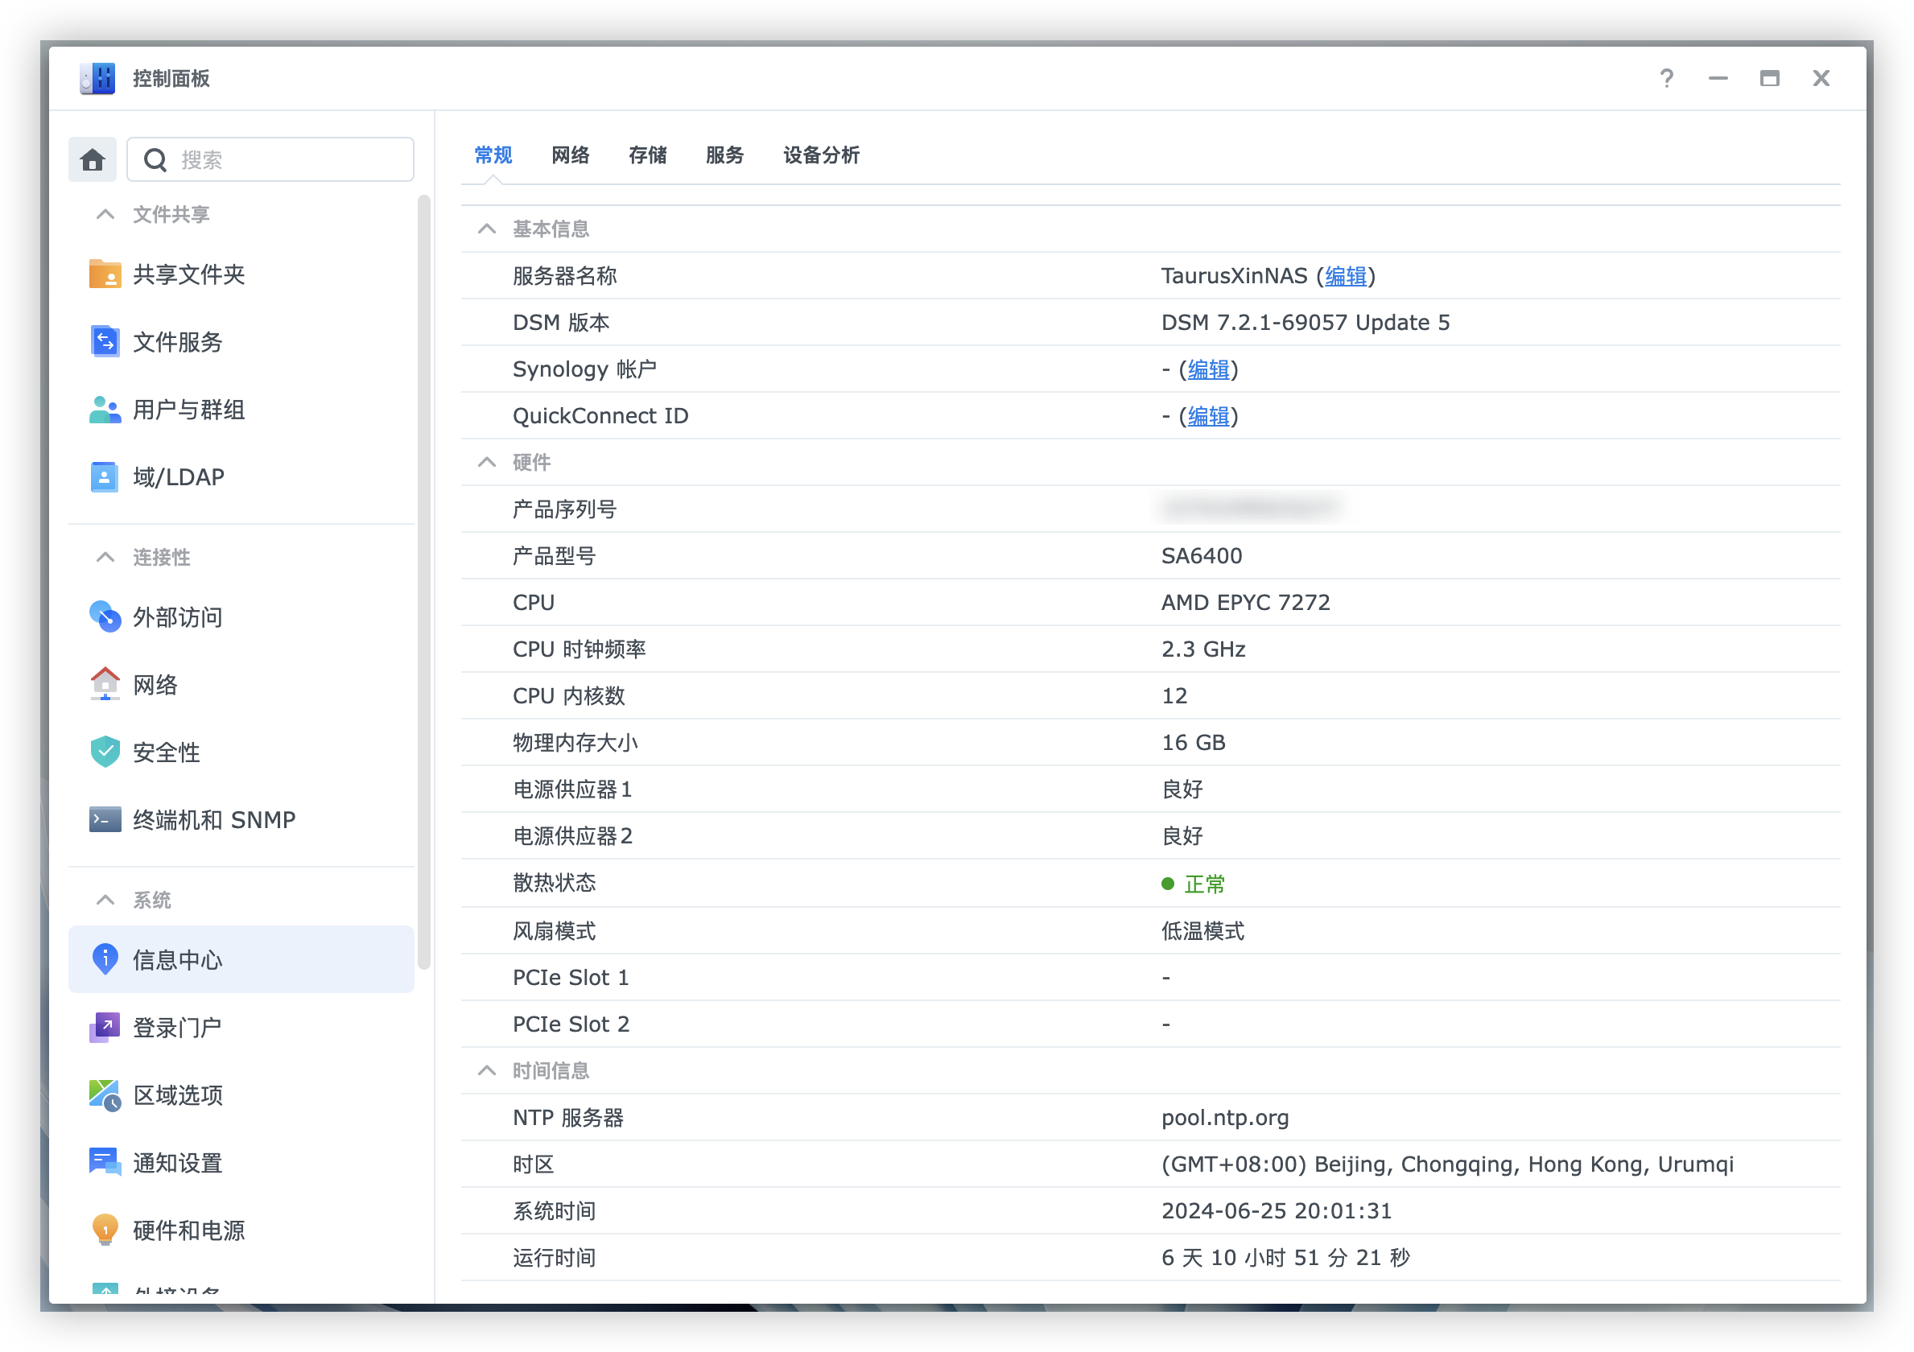The width and height of the screenshot is (1914, 1352).
Task: Open Notification settings (通知设置) icon
Action: (x=105, y=1162)
